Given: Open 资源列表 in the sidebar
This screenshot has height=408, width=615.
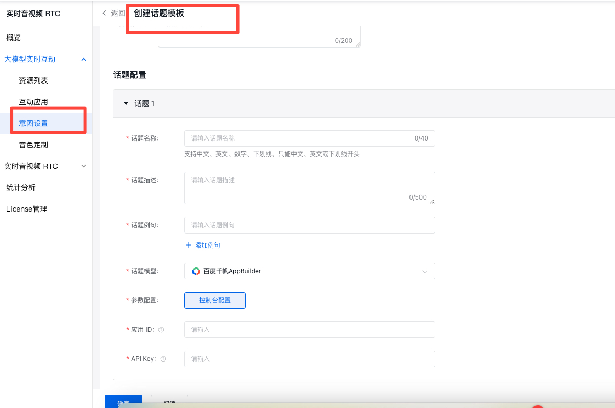Looking at the screenshot, I should (33, 80).
